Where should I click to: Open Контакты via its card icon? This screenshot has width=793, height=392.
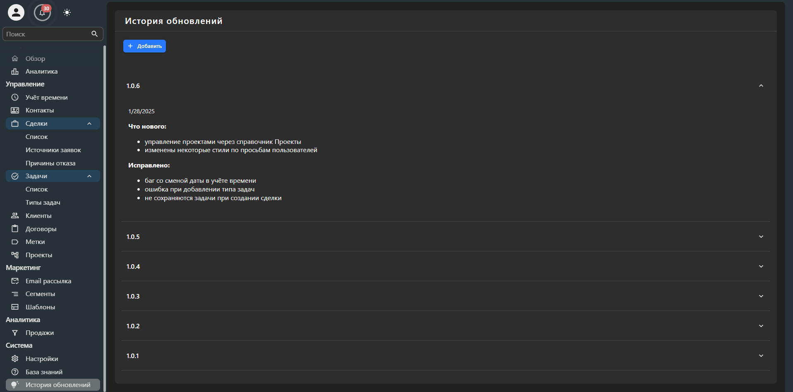tap(15, 110)
